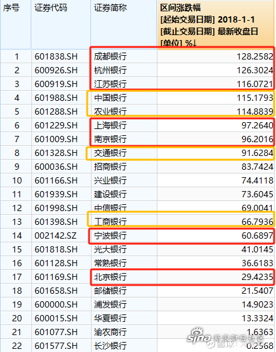Click stock code 601229.SH
The width and height of the screenshot is (276, 352).
[x=56, y=125]
